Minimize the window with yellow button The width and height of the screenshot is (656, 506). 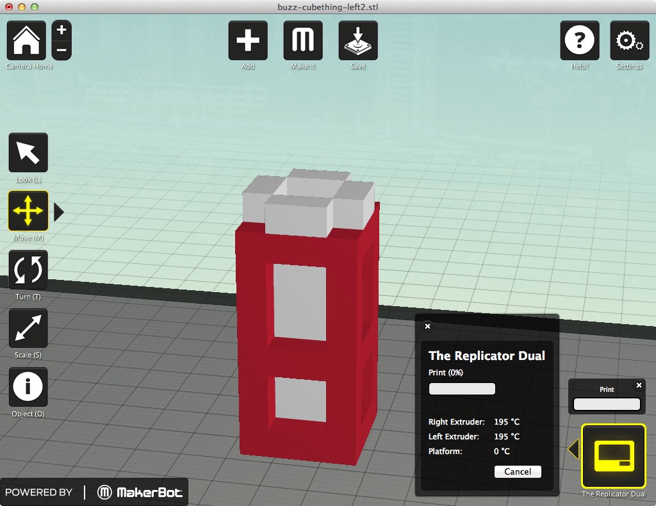click(x=22, y=6)
